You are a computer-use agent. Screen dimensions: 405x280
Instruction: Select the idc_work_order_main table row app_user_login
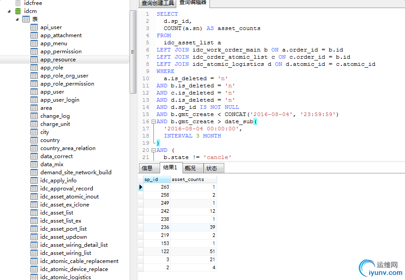(x=60, y=100)
